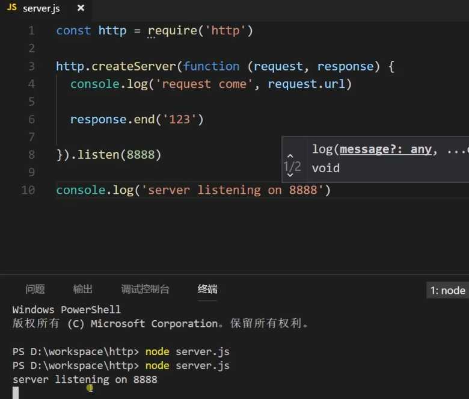Click 'Windows PowerShell' text in terminal
The image size is (469, 399).
point(66,309)
